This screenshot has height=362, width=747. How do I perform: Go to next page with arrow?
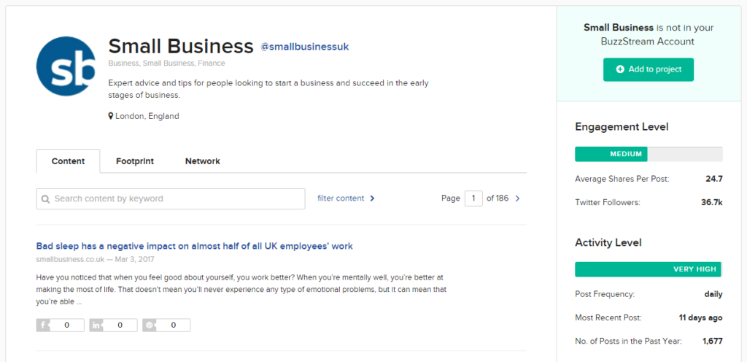pyautogui.click(x=518, y=198)
